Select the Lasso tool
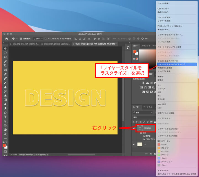199x177 pixels. click(x=5, y=57)
